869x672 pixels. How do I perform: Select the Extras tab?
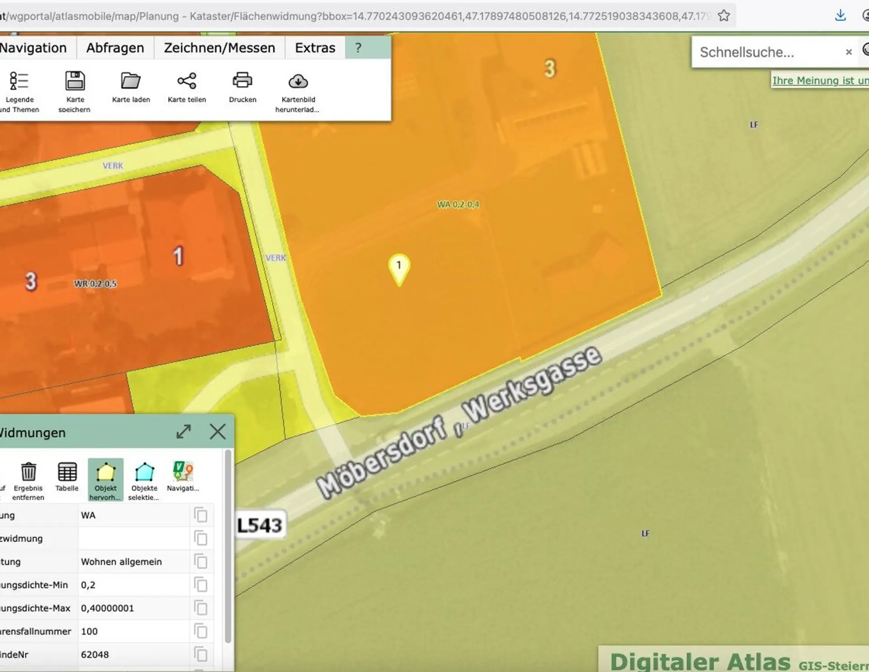pyautogui.click(x=315, y=47)
